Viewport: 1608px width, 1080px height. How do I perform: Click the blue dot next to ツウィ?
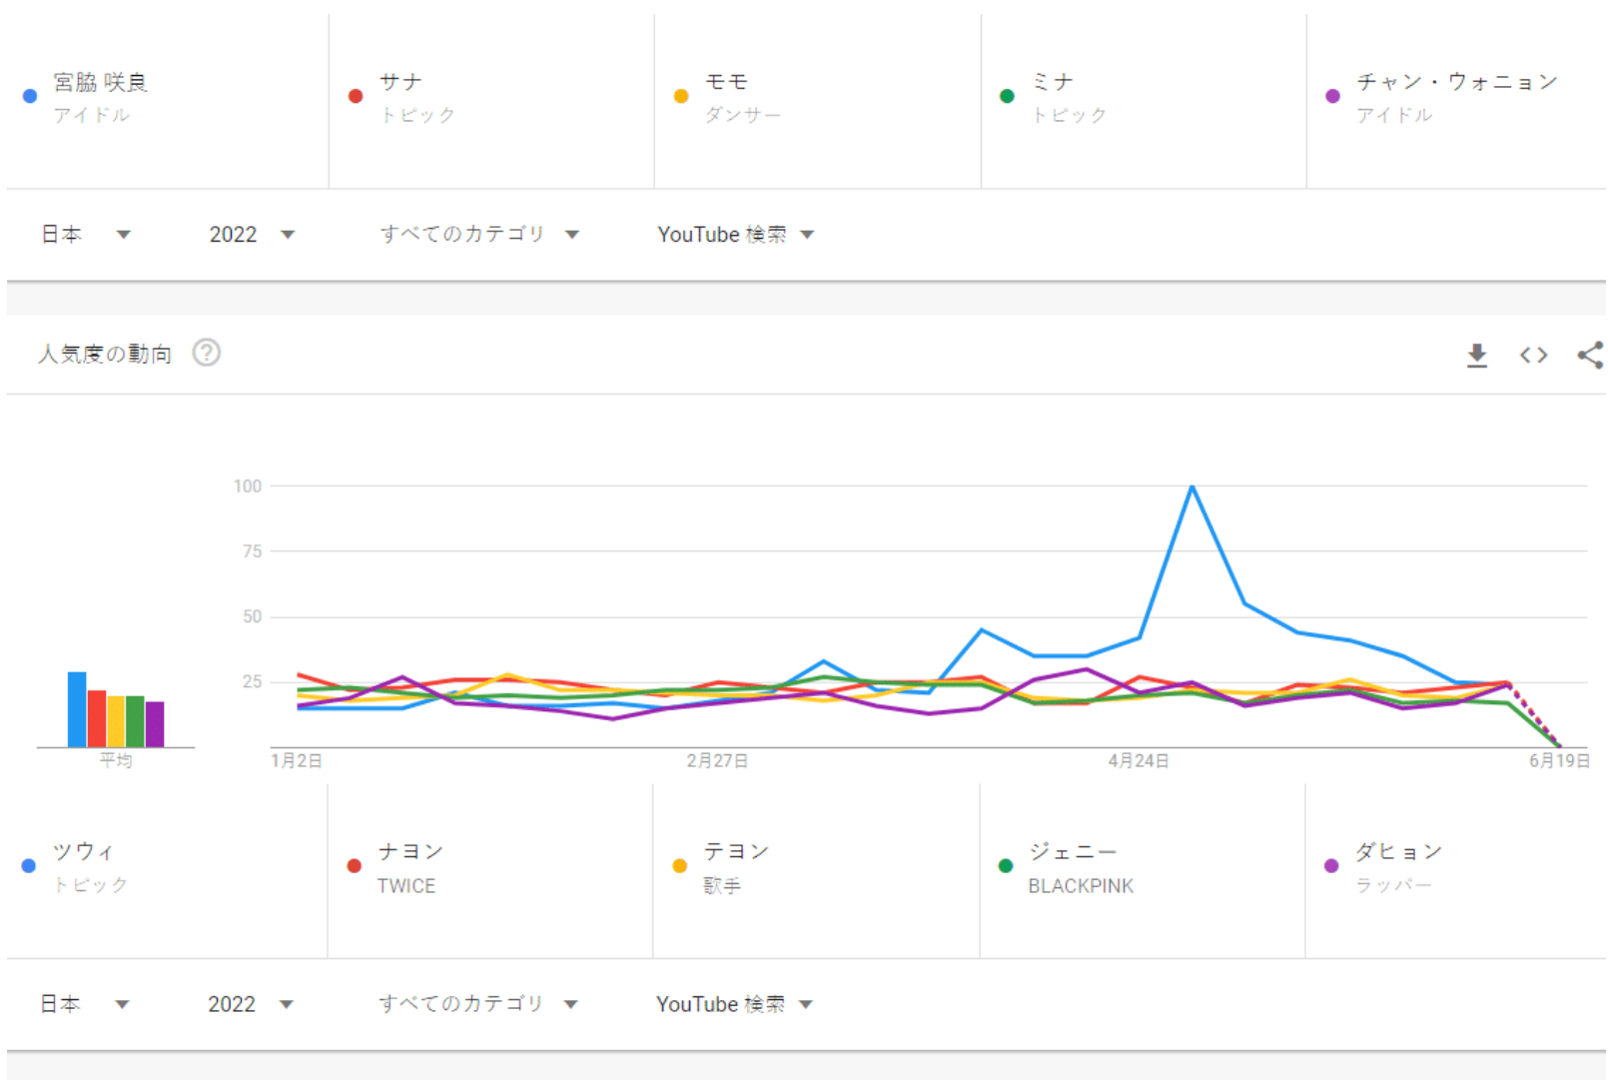pyautogui.click(x=27, y=865)
